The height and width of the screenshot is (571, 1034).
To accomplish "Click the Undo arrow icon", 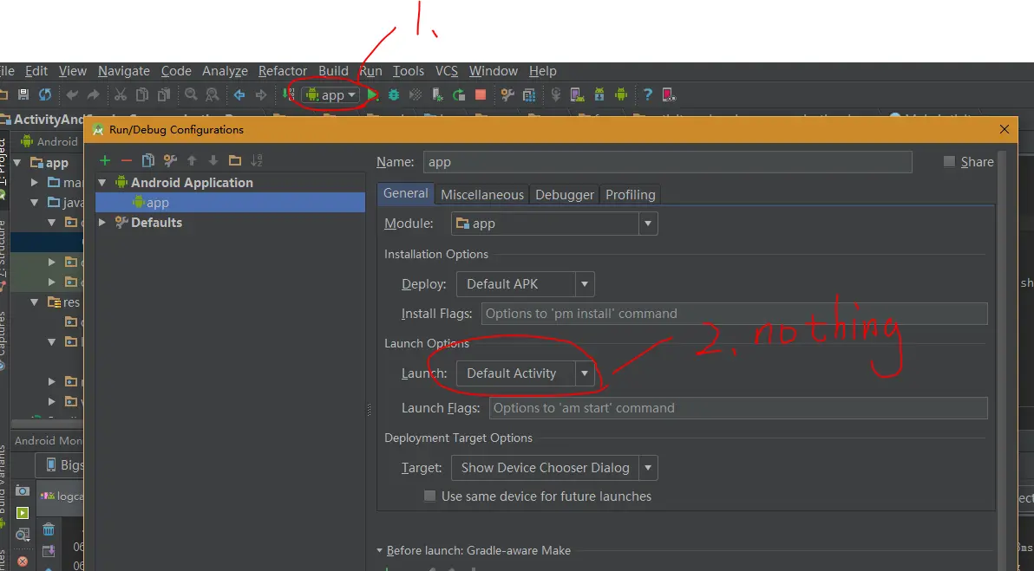I will pos(72,94).
